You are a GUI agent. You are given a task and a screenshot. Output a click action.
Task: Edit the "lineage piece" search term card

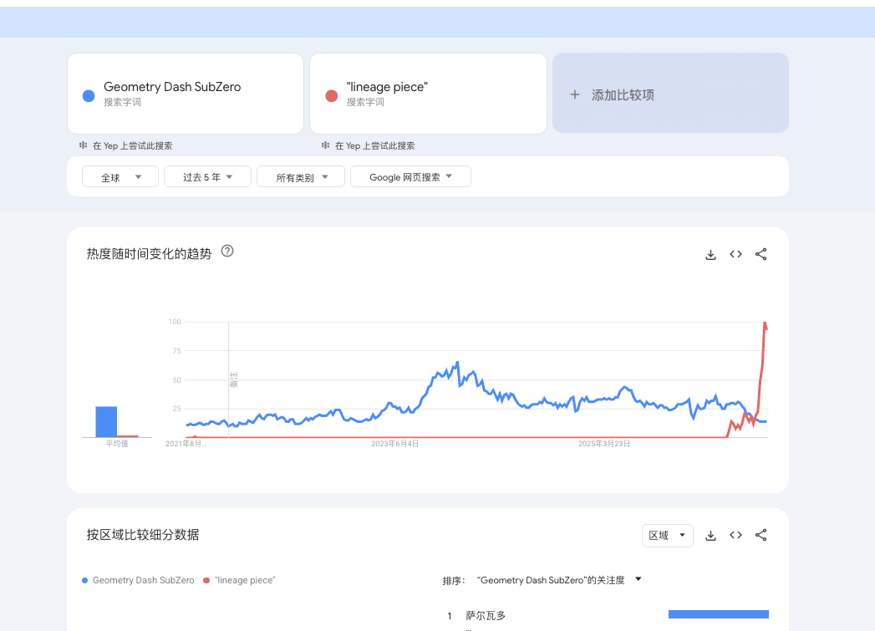(428, 94)
